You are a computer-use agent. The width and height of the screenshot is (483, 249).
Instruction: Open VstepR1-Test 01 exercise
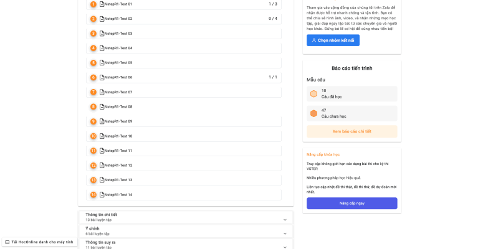point(184,4)
